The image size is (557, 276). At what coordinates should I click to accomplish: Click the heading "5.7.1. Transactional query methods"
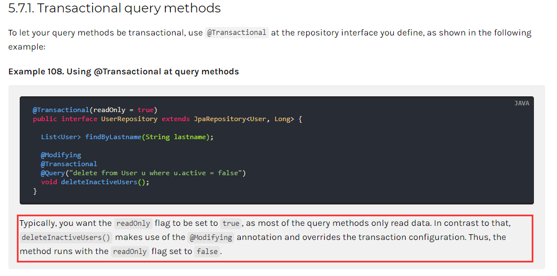click(114, 8)
